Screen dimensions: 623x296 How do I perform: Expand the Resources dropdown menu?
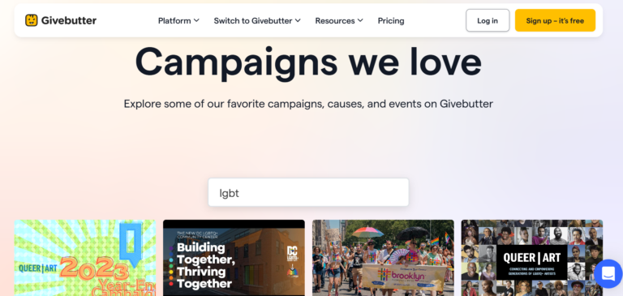tap(339, 20)
